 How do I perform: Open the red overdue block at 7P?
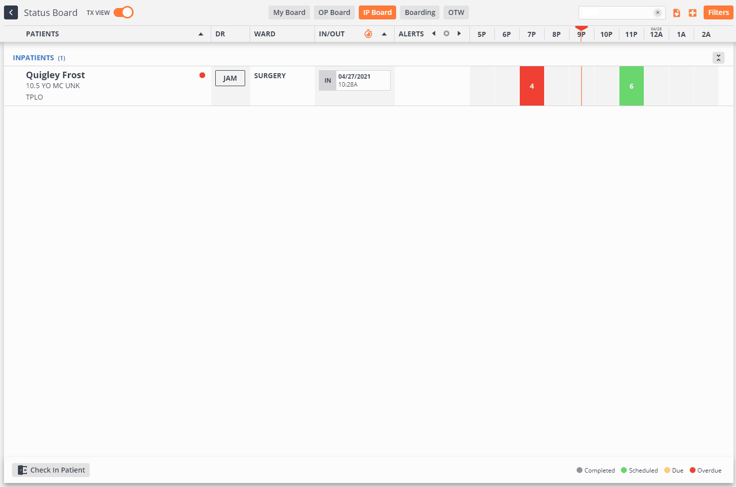[x=532, y=86]
